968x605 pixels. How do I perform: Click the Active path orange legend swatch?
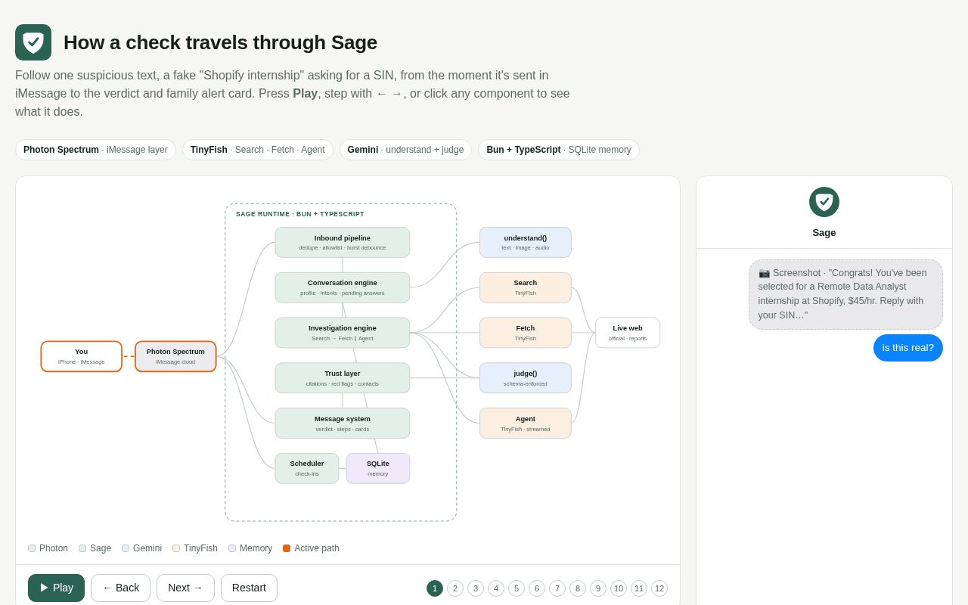[287, 548]
